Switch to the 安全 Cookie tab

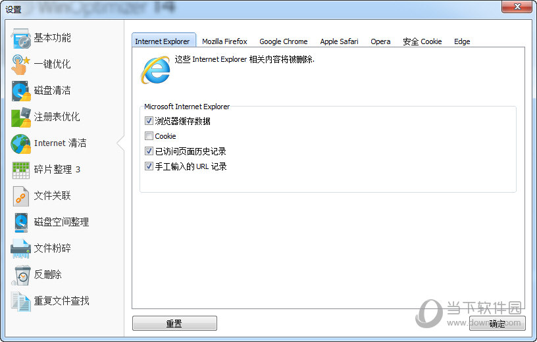pos(422,41)
